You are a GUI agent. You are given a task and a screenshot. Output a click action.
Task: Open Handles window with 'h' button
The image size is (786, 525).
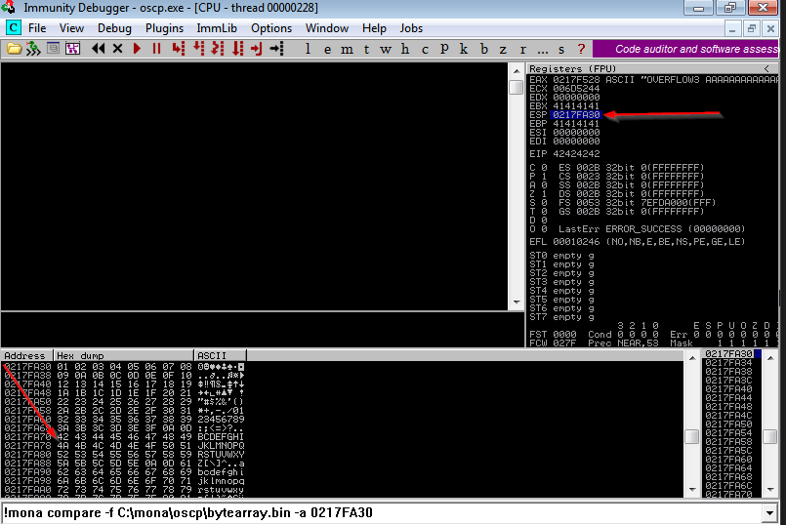point(405,49)
